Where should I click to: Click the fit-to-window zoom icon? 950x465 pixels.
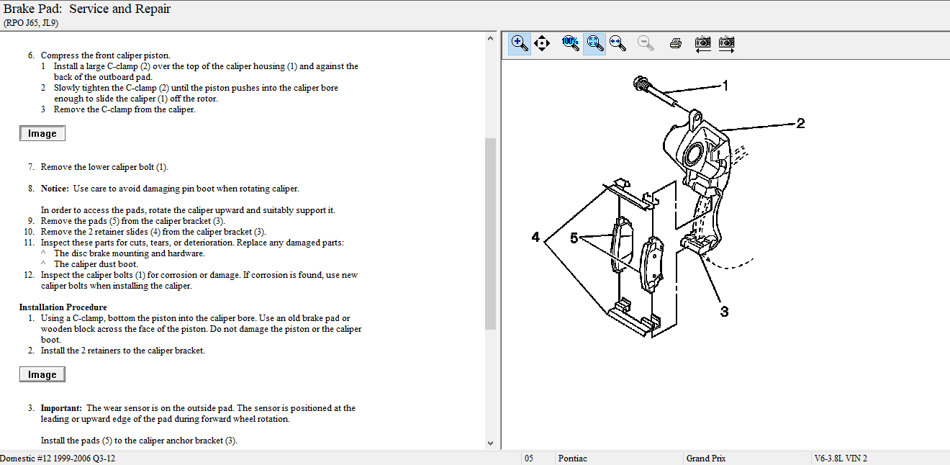[x=594, y=43]
